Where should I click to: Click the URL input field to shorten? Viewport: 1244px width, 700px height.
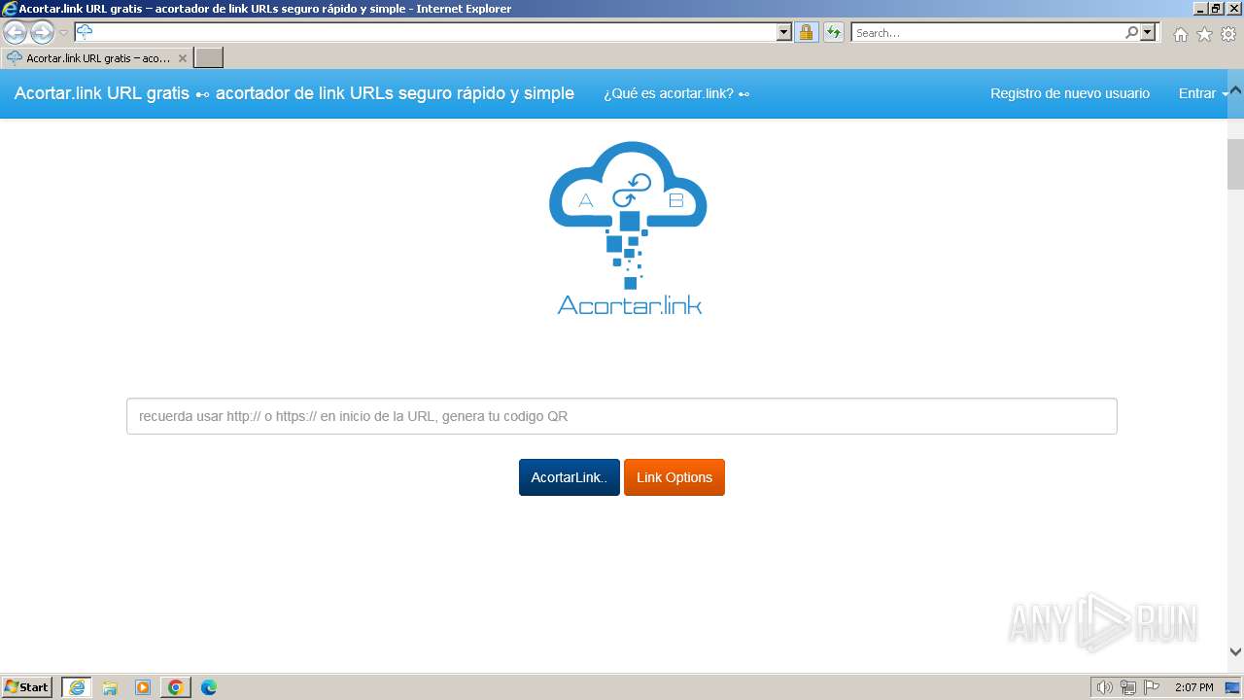(622, 416)
